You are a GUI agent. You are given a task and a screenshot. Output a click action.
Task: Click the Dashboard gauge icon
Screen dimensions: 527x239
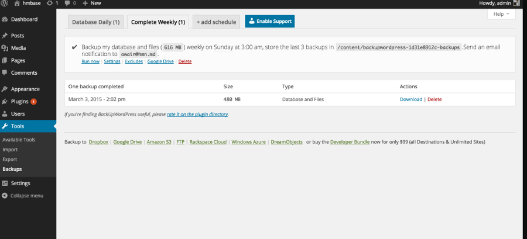[4, 19]
